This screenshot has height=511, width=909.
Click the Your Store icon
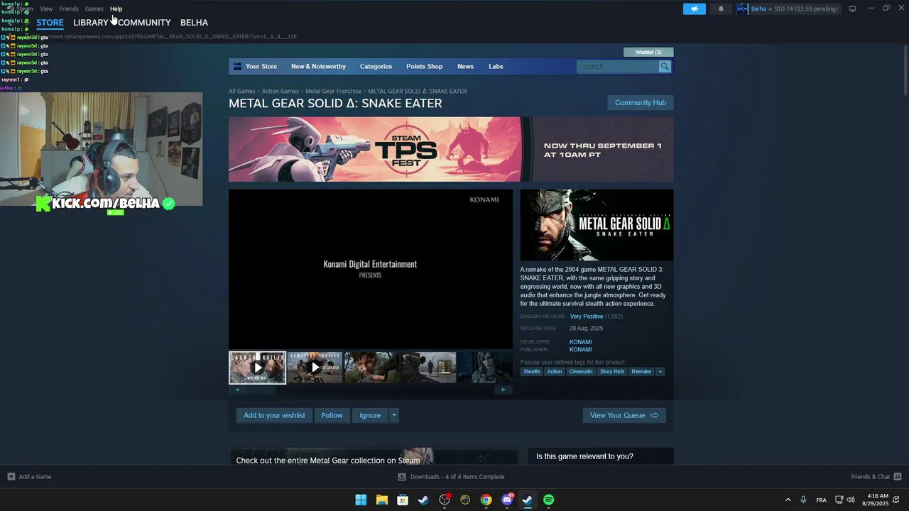click(238, 67)
